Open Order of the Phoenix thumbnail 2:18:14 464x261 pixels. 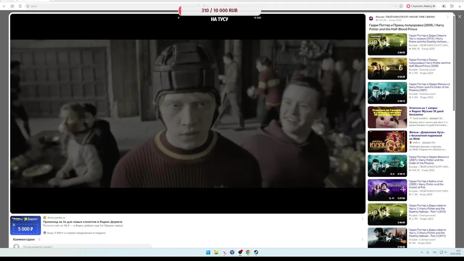(387, 166)
